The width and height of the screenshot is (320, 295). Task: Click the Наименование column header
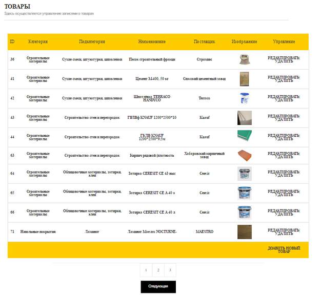[152, 41]
